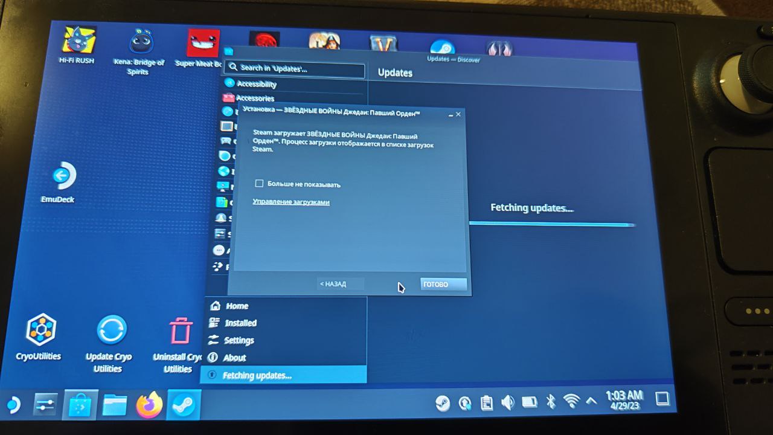Click the show desktop button in taskbar
773x435 pixels.
point(662,398)
